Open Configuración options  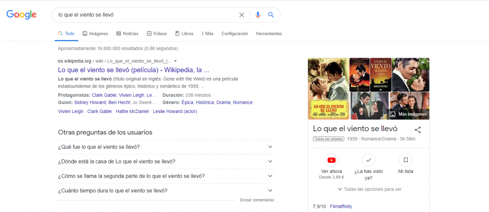click(x=235, y=34)
